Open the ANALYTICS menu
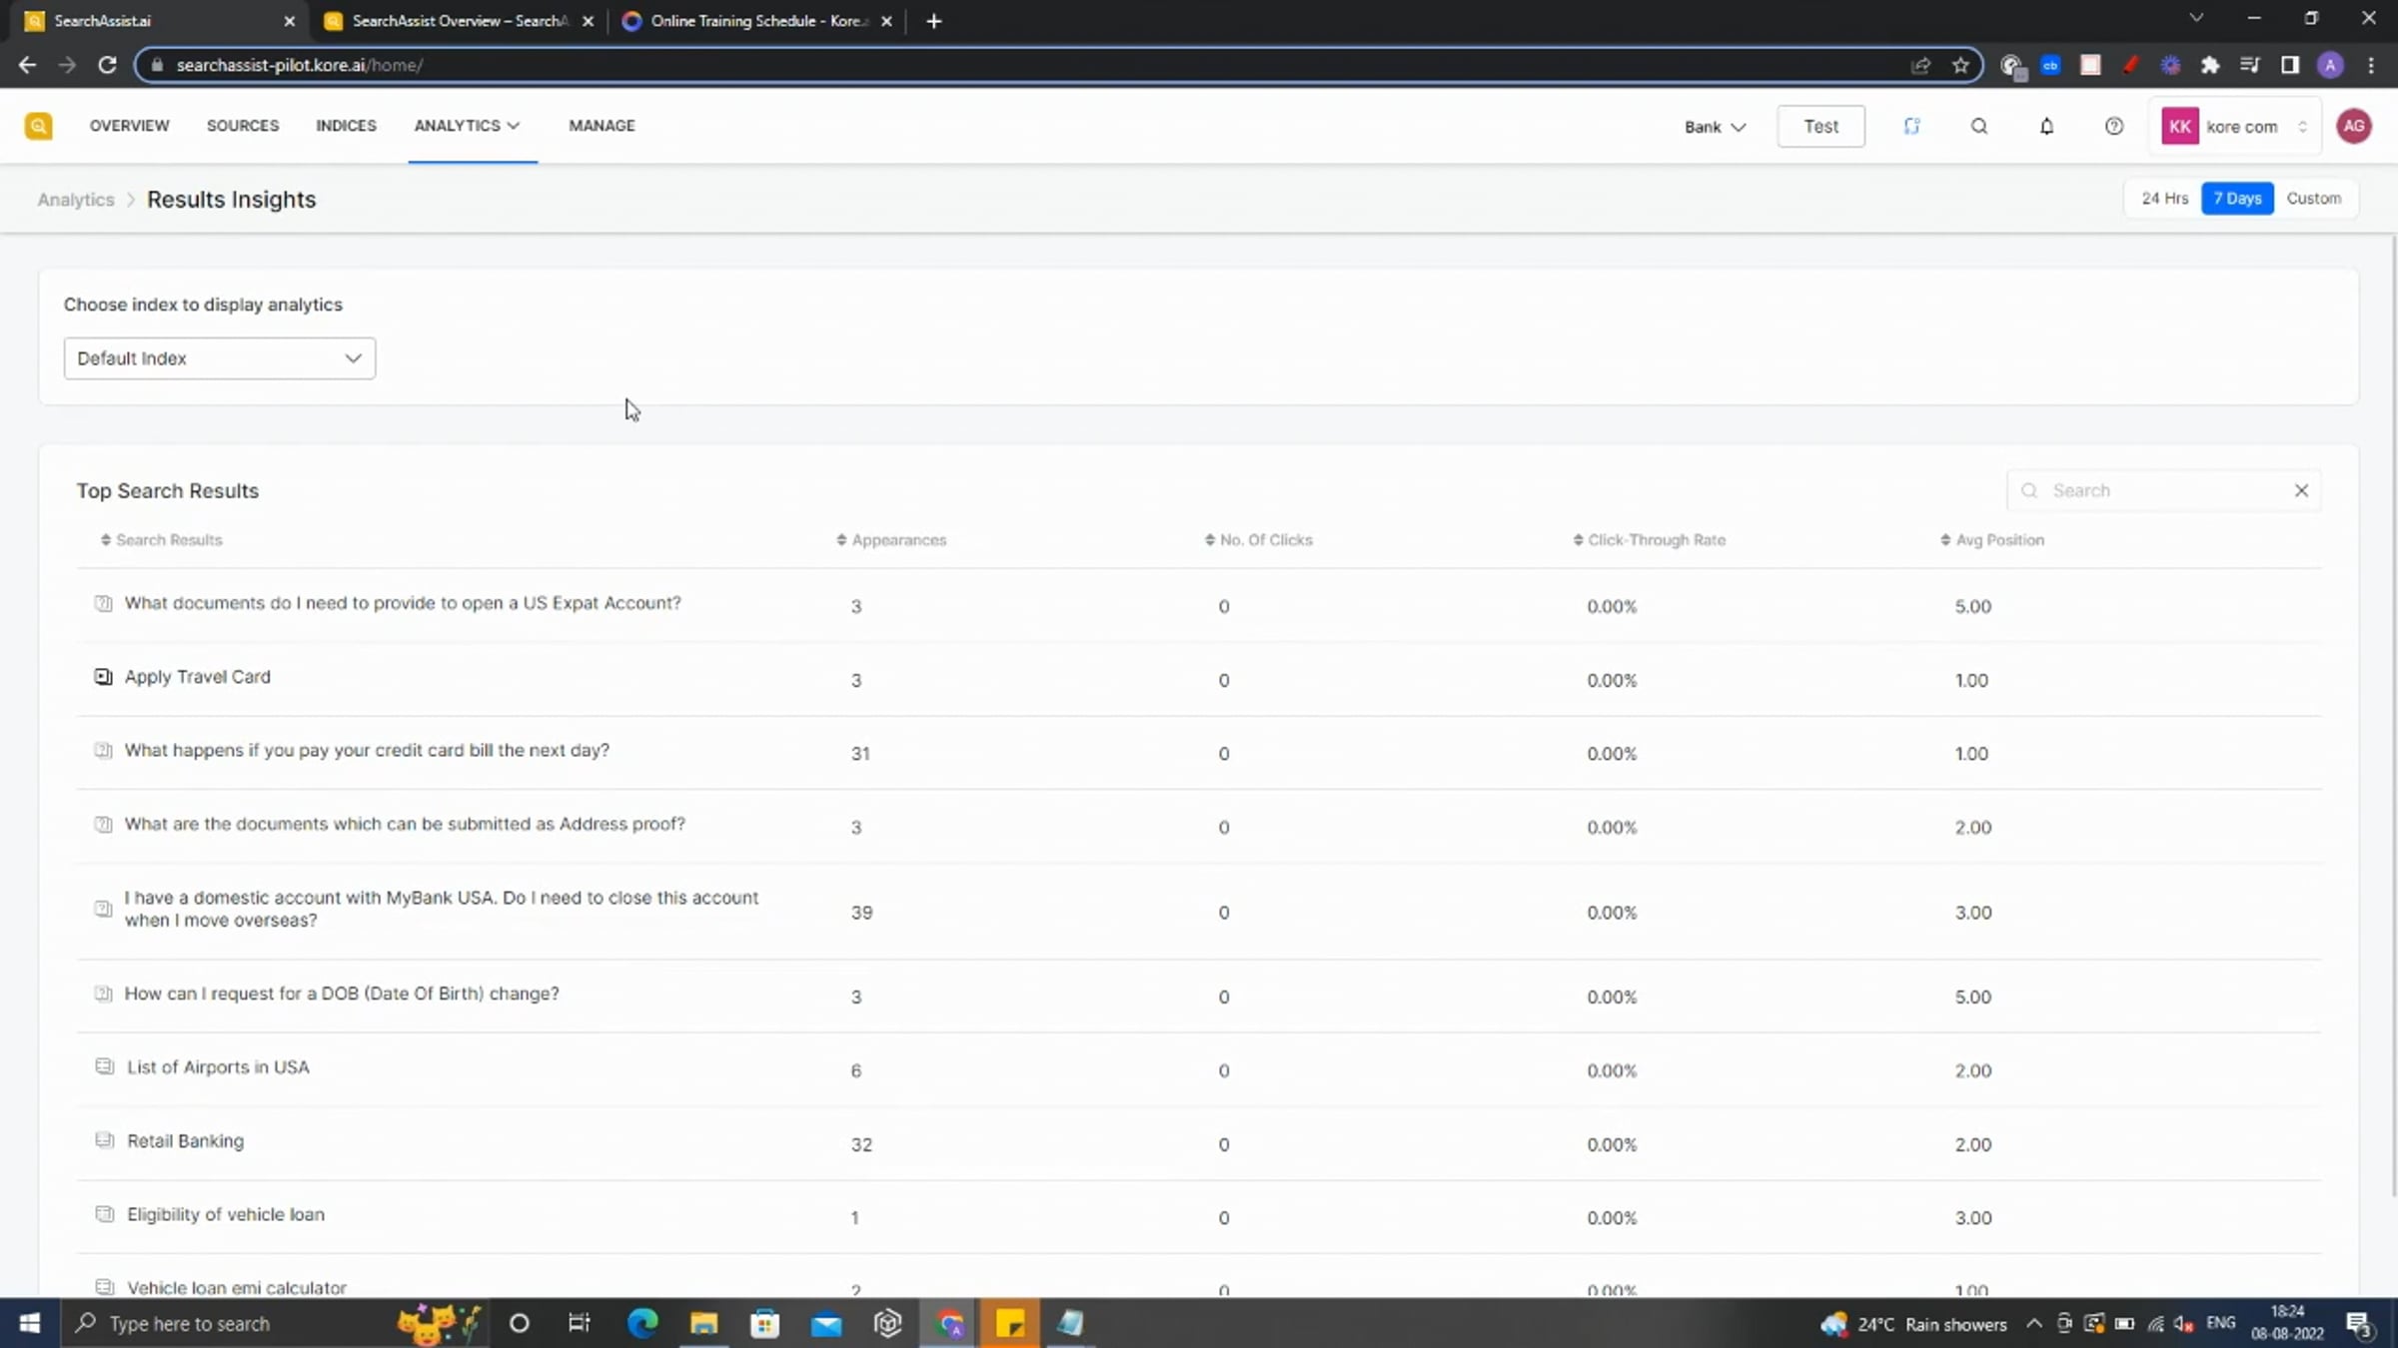 point(468,126)
